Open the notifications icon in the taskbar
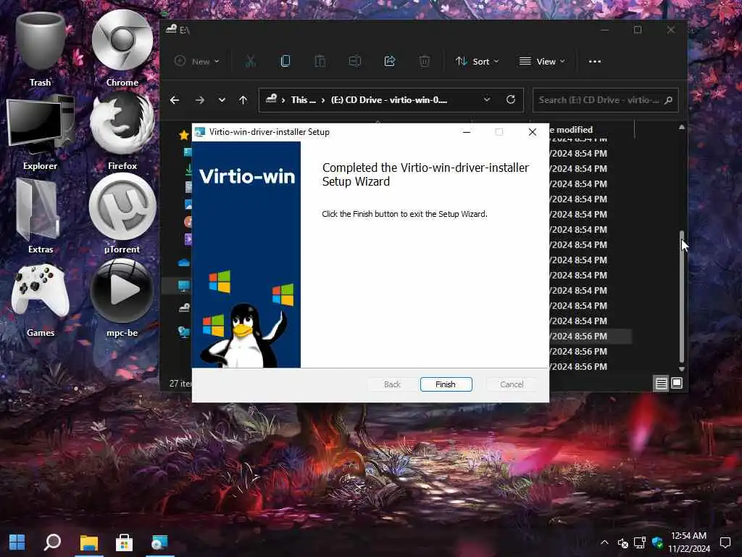Viewport: 742px width, 557px height. (x=725, y=542)
